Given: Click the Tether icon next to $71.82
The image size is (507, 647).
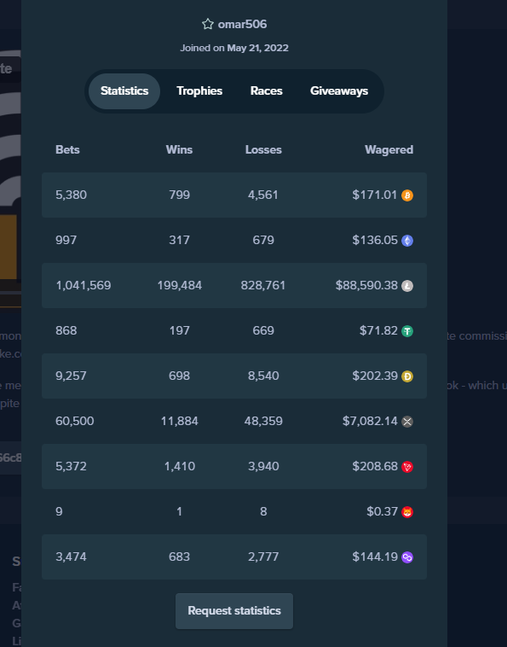Looking at the screenshot, I should (x=407, y=331).
